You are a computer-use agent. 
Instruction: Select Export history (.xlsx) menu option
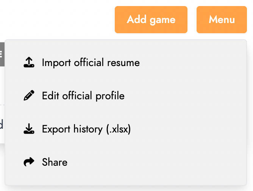pos(126,129)
